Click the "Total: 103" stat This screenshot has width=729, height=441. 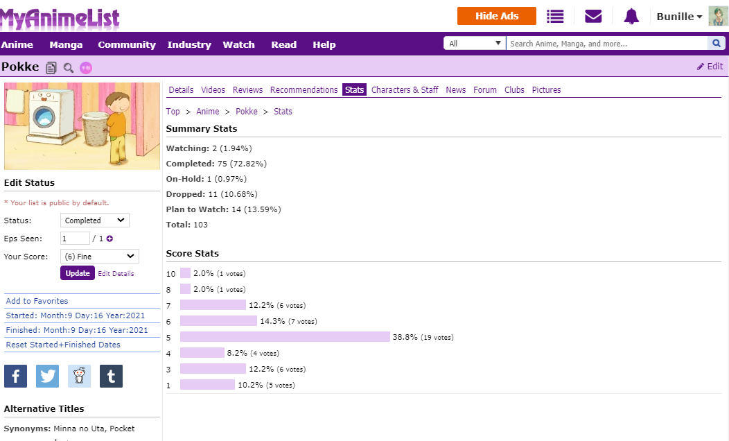pos(187,225)
